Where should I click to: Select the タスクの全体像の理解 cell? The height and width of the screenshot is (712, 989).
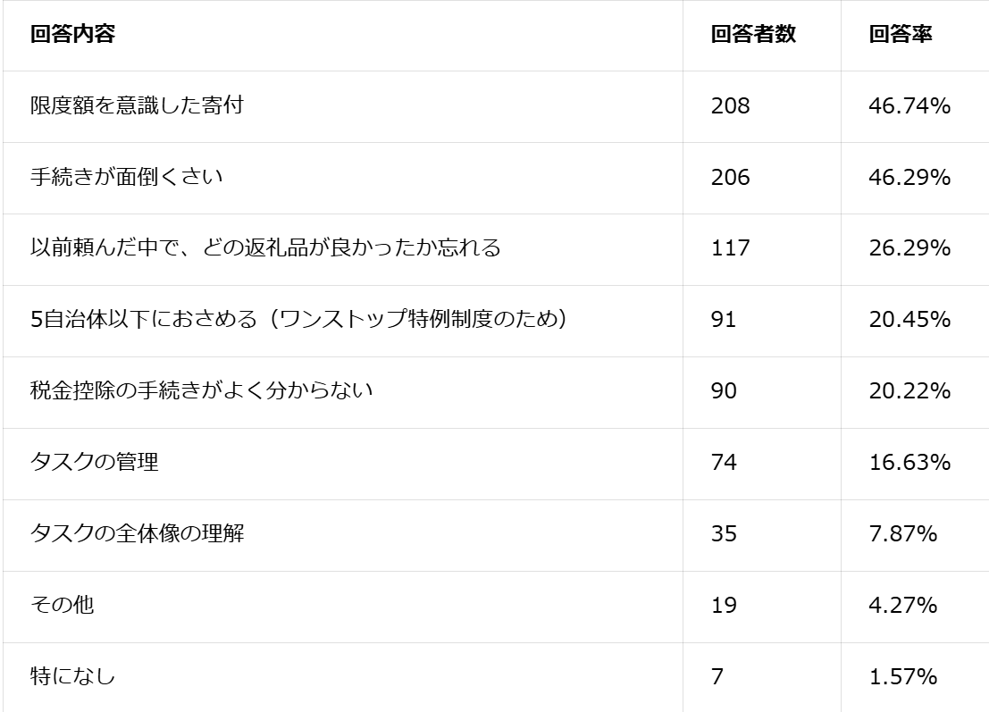(137, 534)
